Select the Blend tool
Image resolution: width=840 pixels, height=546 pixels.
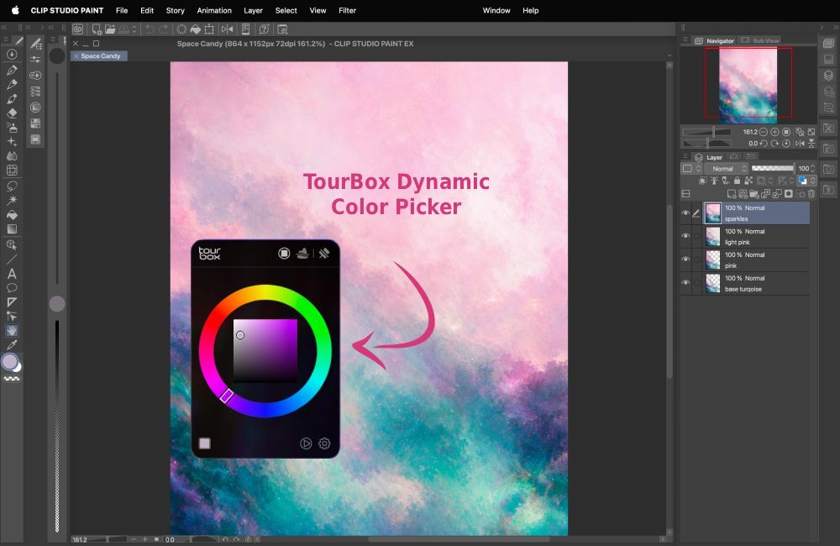coord(12,156)
